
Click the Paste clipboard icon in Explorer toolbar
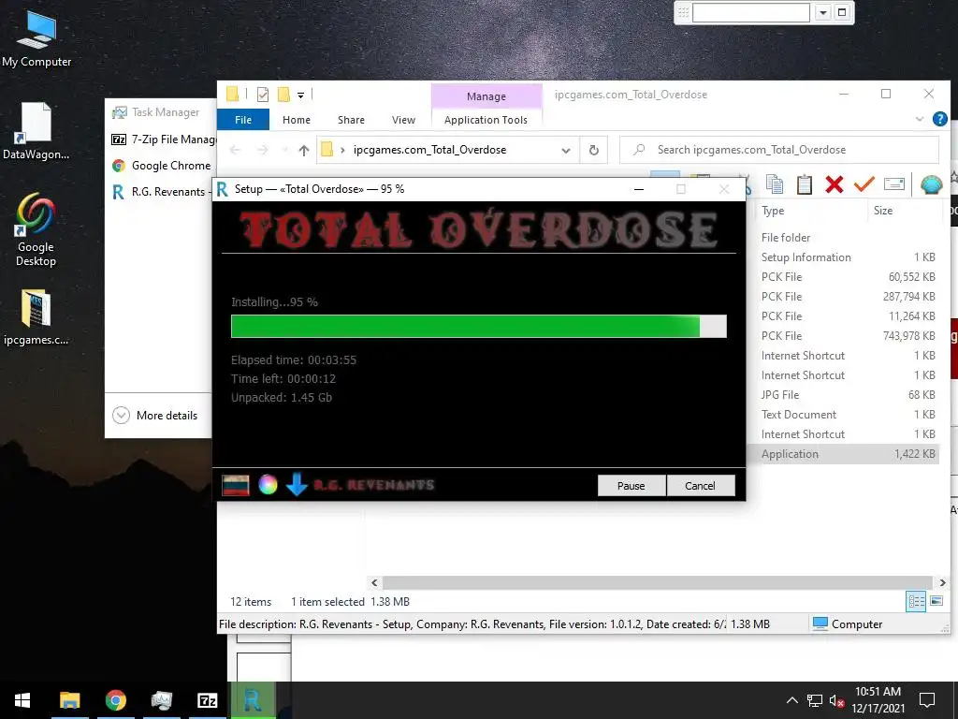pos(804,184)
